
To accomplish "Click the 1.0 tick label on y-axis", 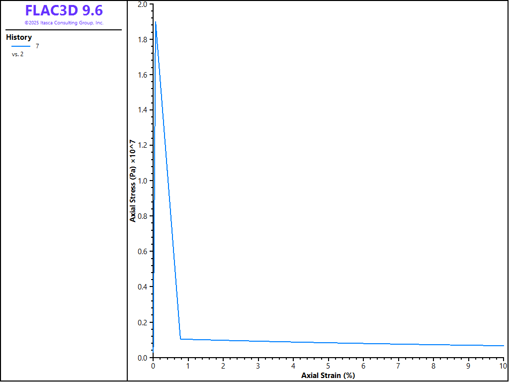I will point(142,181).
